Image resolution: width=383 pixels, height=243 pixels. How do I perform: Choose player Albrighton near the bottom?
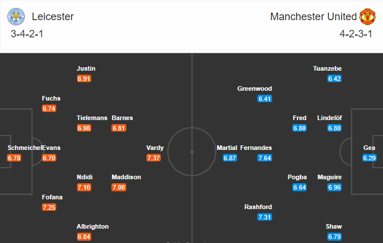point(92,226)
